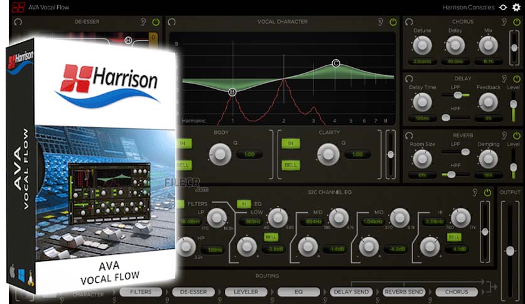Click the CHORUS routing block

pyautogui.click(x=457, y=292)
